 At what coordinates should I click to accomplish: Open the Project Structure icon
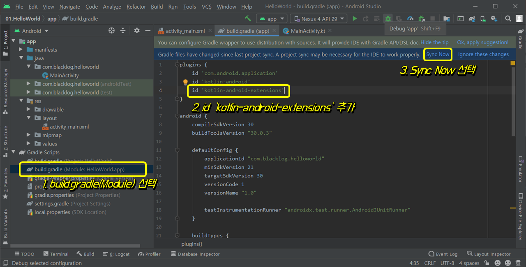447,18
